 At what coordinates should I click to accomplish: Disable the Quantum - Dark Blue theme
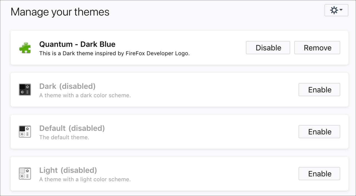268,48
